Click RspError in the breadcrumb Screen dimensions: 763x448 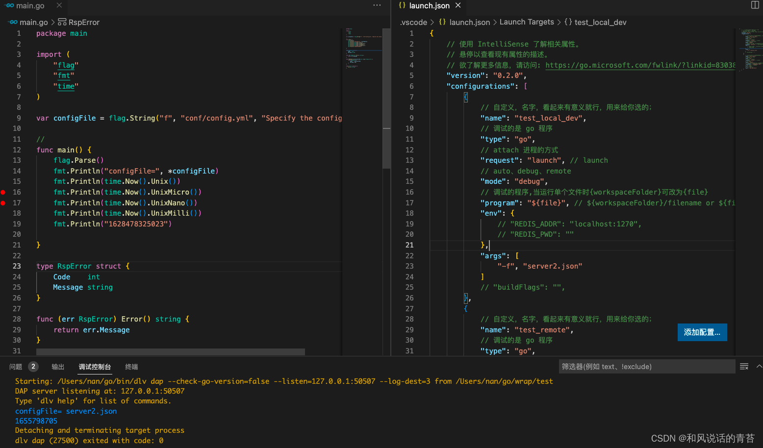pos(84,22)
